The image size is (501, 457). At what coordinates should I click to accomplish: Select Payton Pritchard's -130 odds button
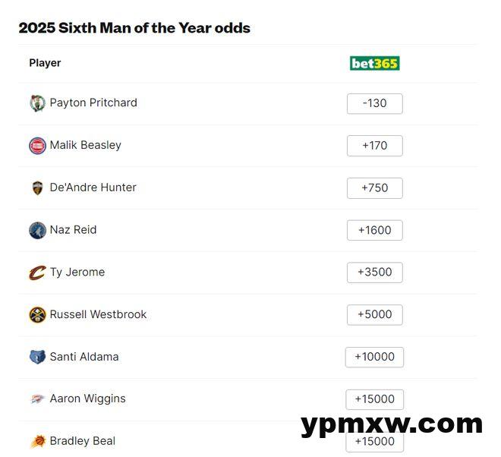(x=374, y=103)
